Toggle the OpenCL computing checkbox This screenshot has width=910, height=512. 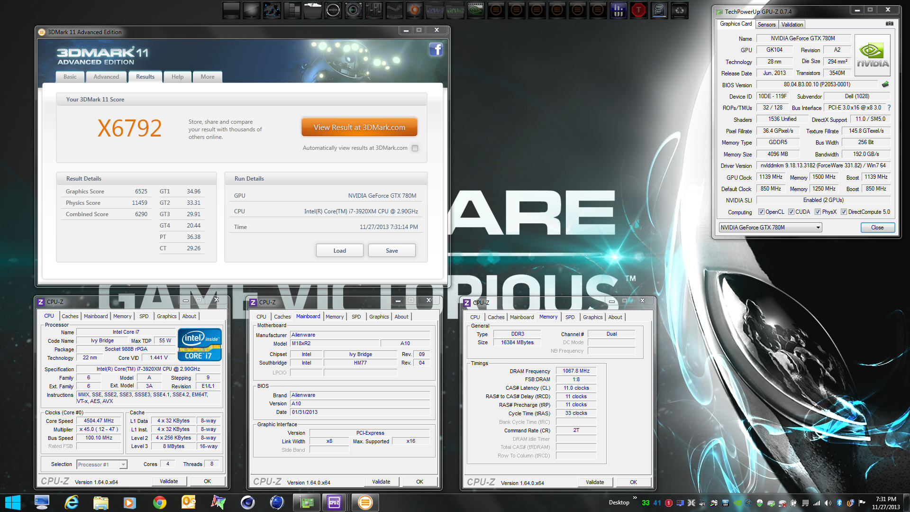coord(761,212)
